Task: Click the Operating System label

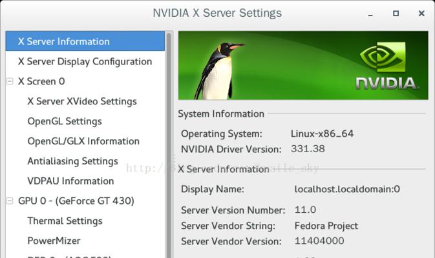Action: tap(222, 134)
